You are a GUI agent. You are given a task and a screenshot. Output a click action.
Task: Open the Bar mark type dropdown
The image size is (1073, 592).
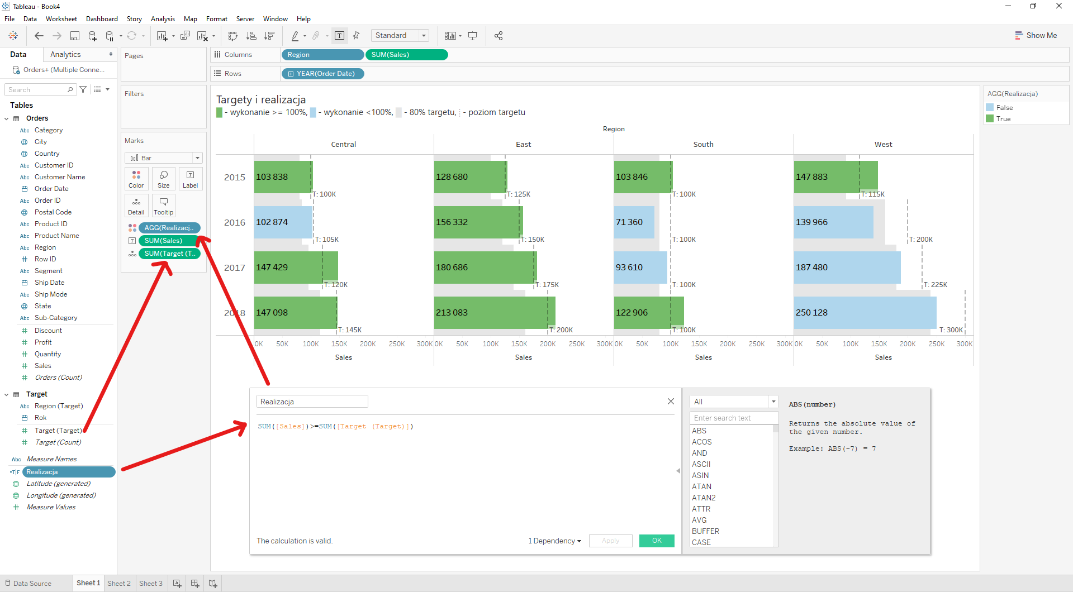[163, 158]
